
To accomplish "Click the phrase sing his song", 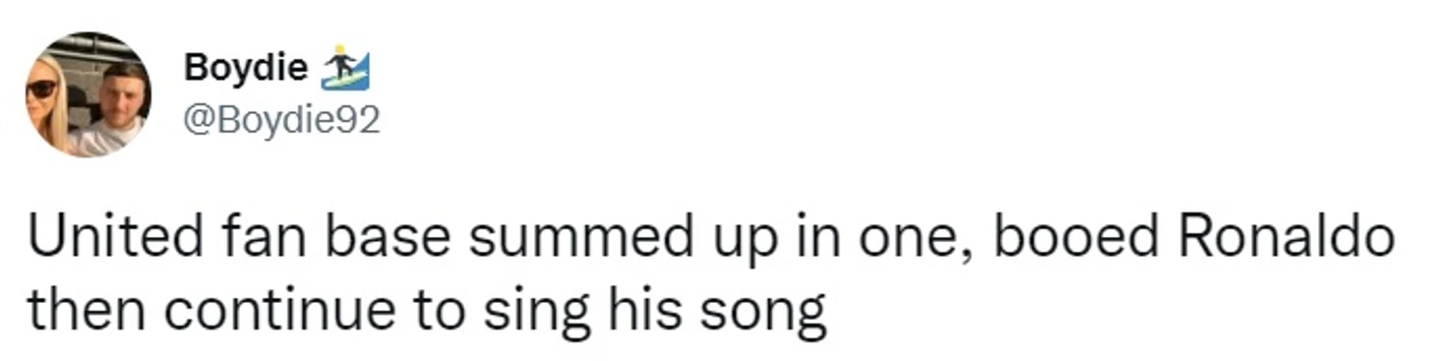I will (x=654, y=311).
